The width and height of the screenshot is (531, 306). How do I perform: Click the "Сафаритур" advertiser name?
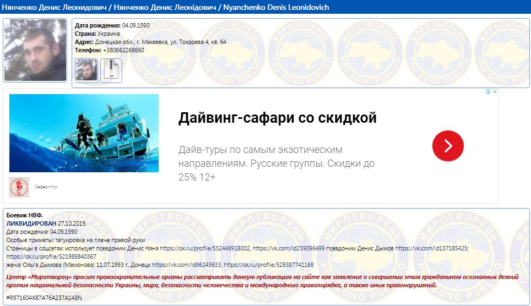click(x=46, y=187)
